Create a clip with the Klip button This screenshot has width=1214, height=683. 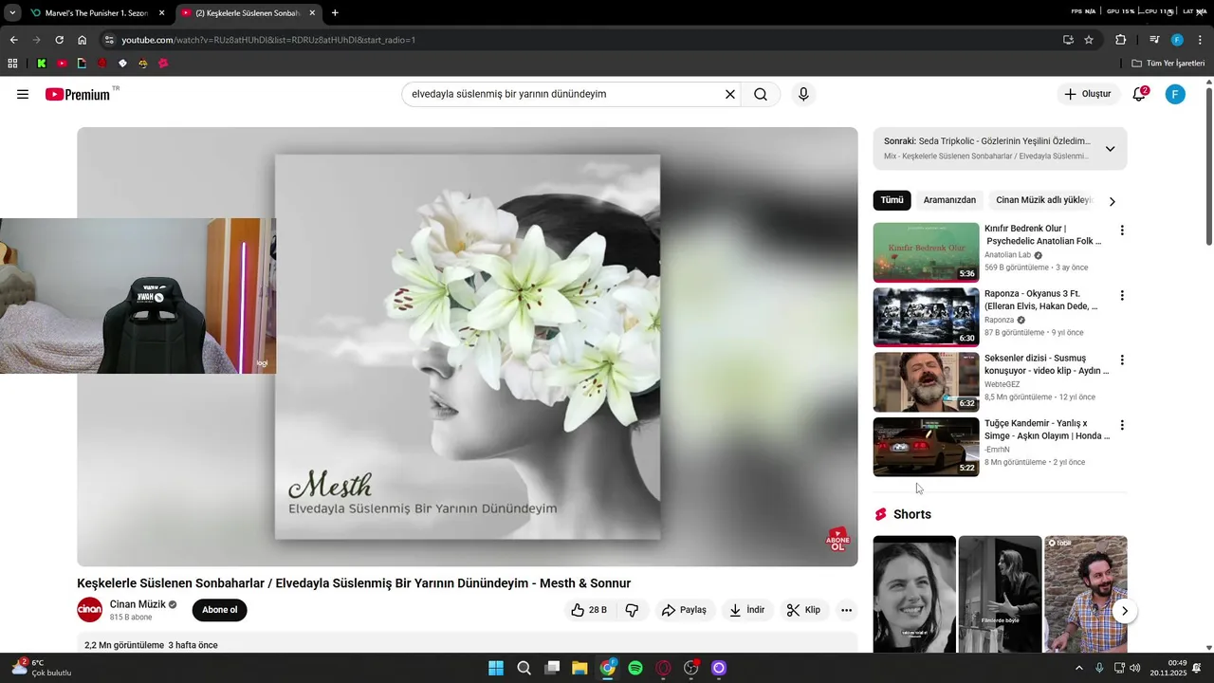tap(803, 610)
